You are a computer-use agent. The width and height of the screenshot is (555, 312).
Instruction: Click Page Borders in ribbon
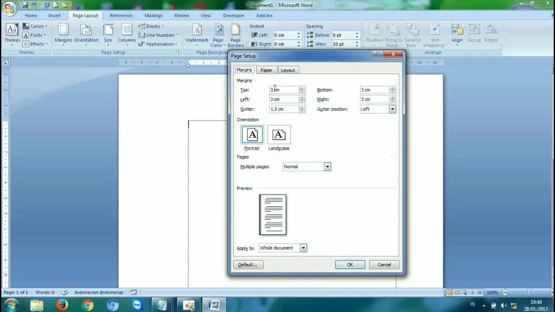pos(235,35)
